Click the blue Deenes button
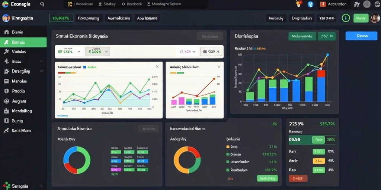This screenshot has height=190, width=381. point(361,36)
